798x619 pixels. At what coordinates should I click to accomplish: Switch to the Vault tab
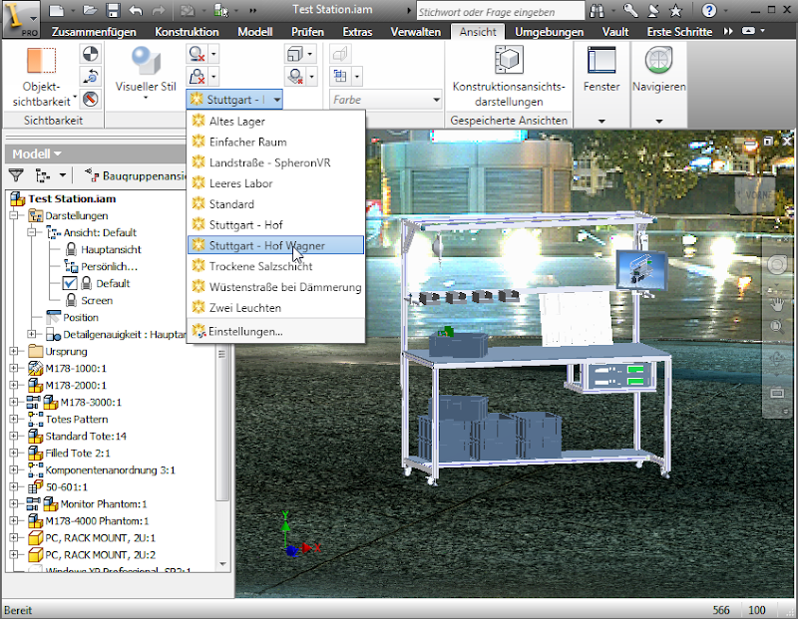615,32
